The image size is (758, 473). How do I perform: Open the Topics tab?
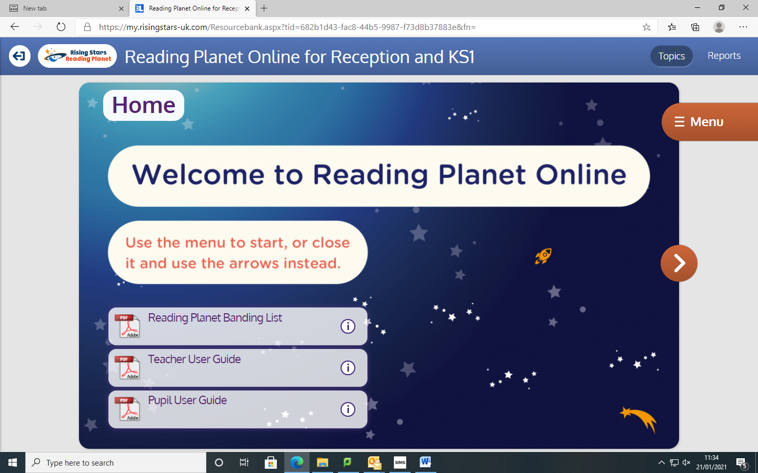pos(672,56)
